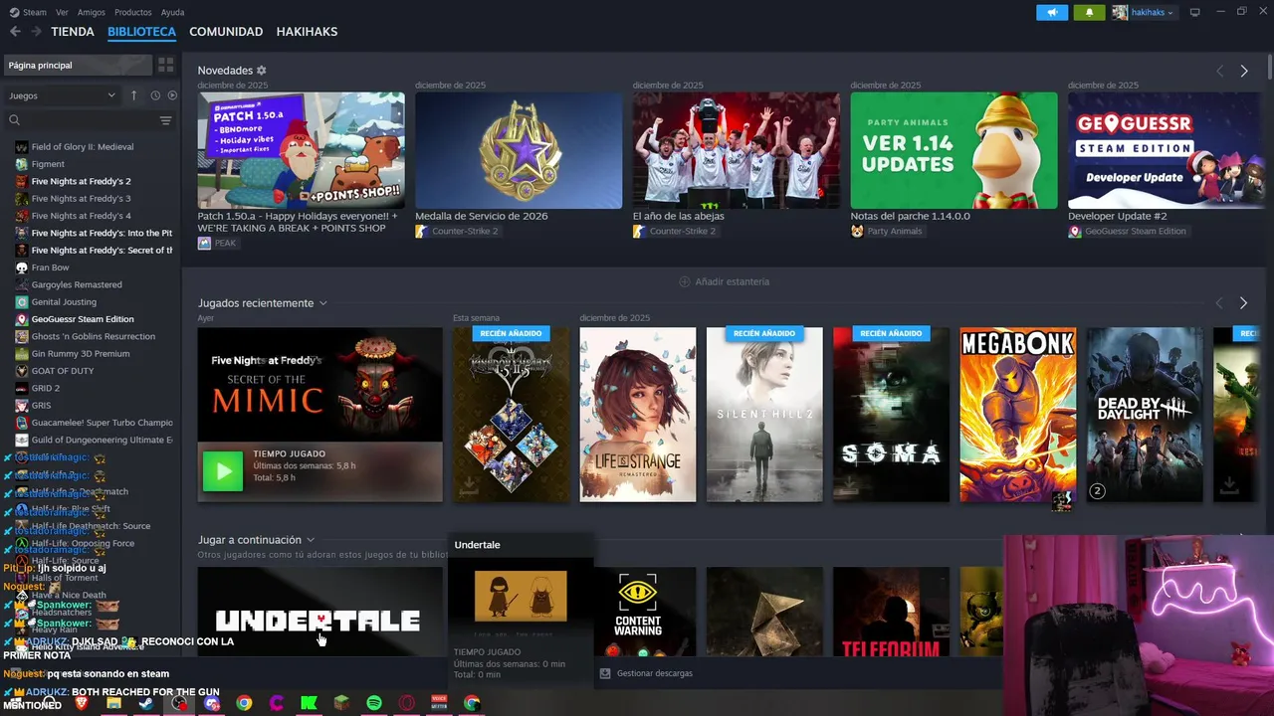Viewport: 1274px width, 716px height.
Task: Open the Juegos filter dropdown
Action: tap(62, 95)
